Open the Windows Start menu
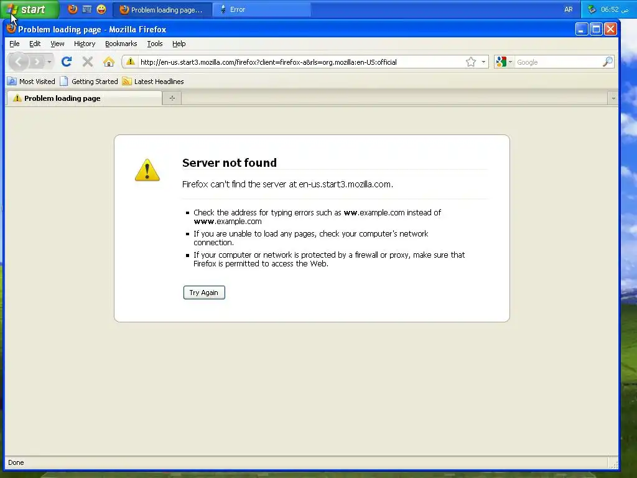The width and height of the screenshot is (637, 478). coord(29,9)
